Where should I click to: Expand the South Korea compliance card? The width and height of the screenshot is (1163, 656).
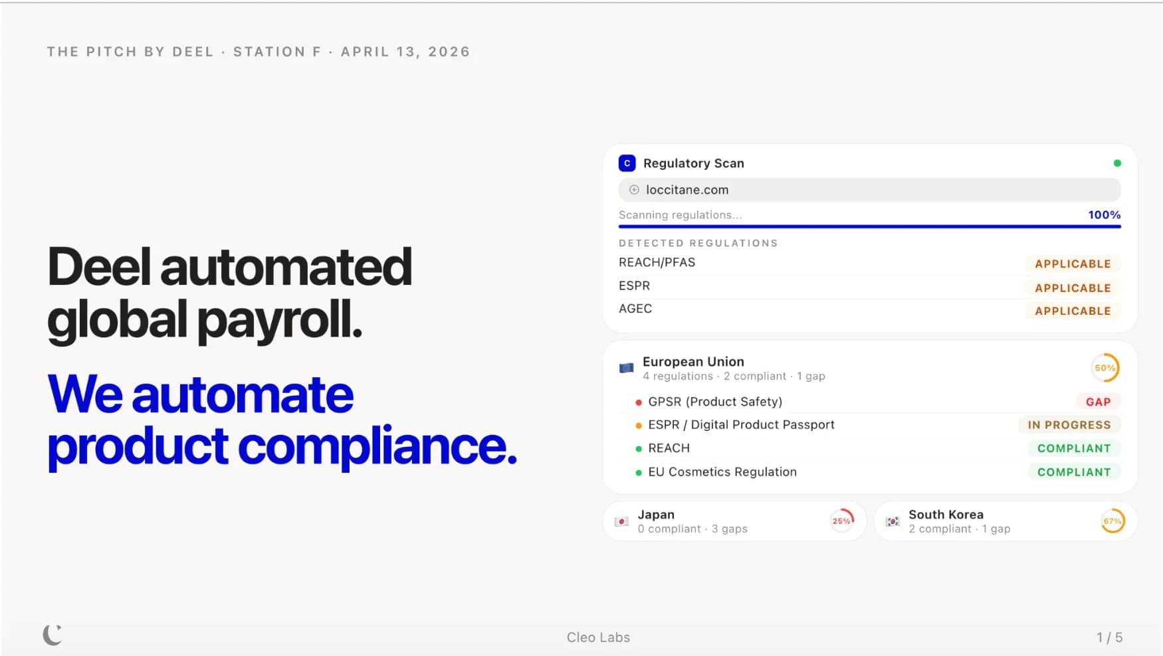(1004, 521)
